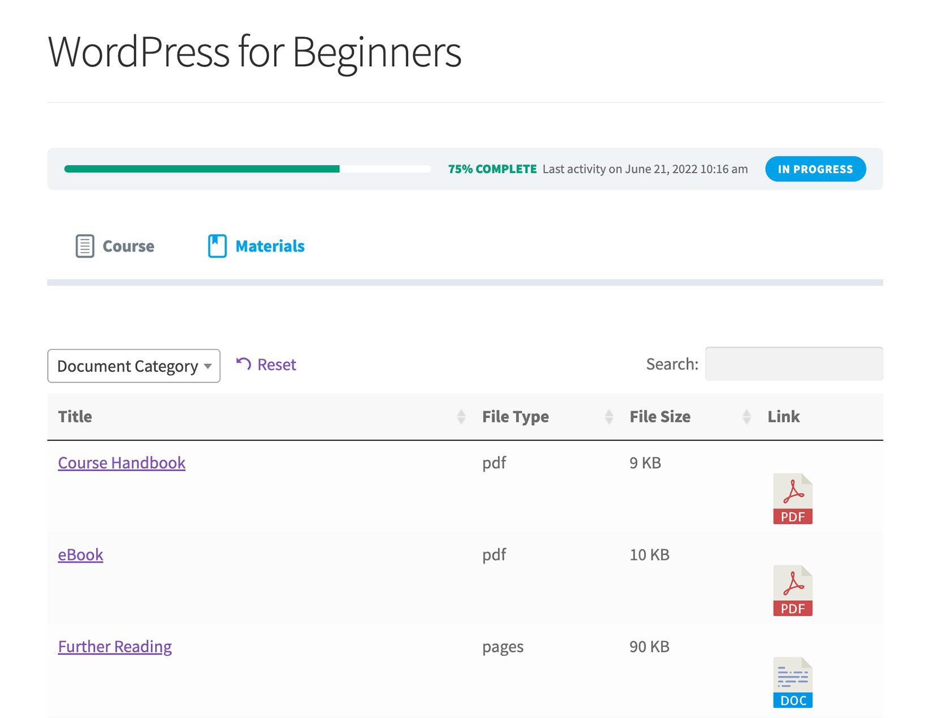Click the Title column sort arrows
928x718 pixels.
(460, 416)
